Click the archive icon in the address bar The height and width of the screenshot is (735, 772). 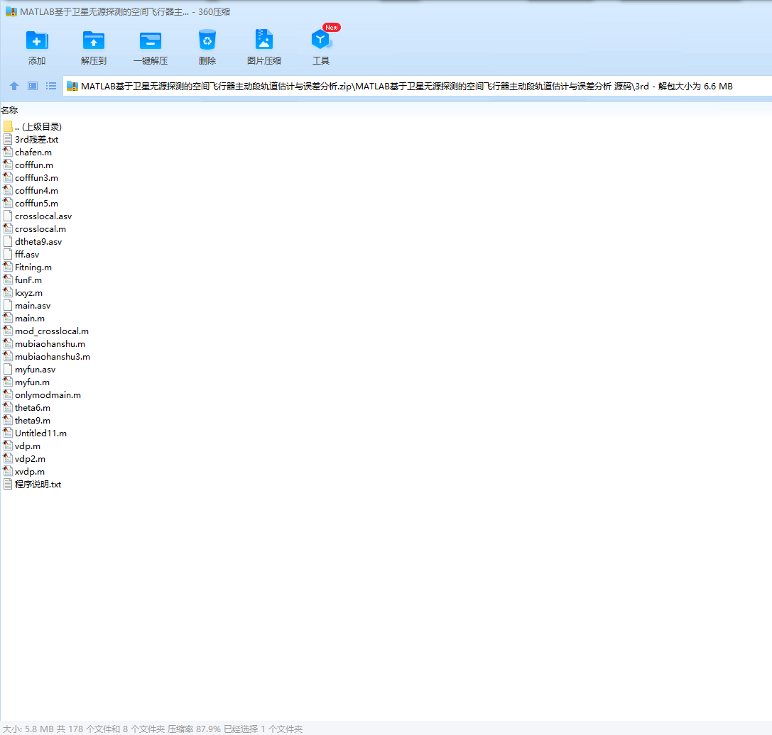coord(72,86)
